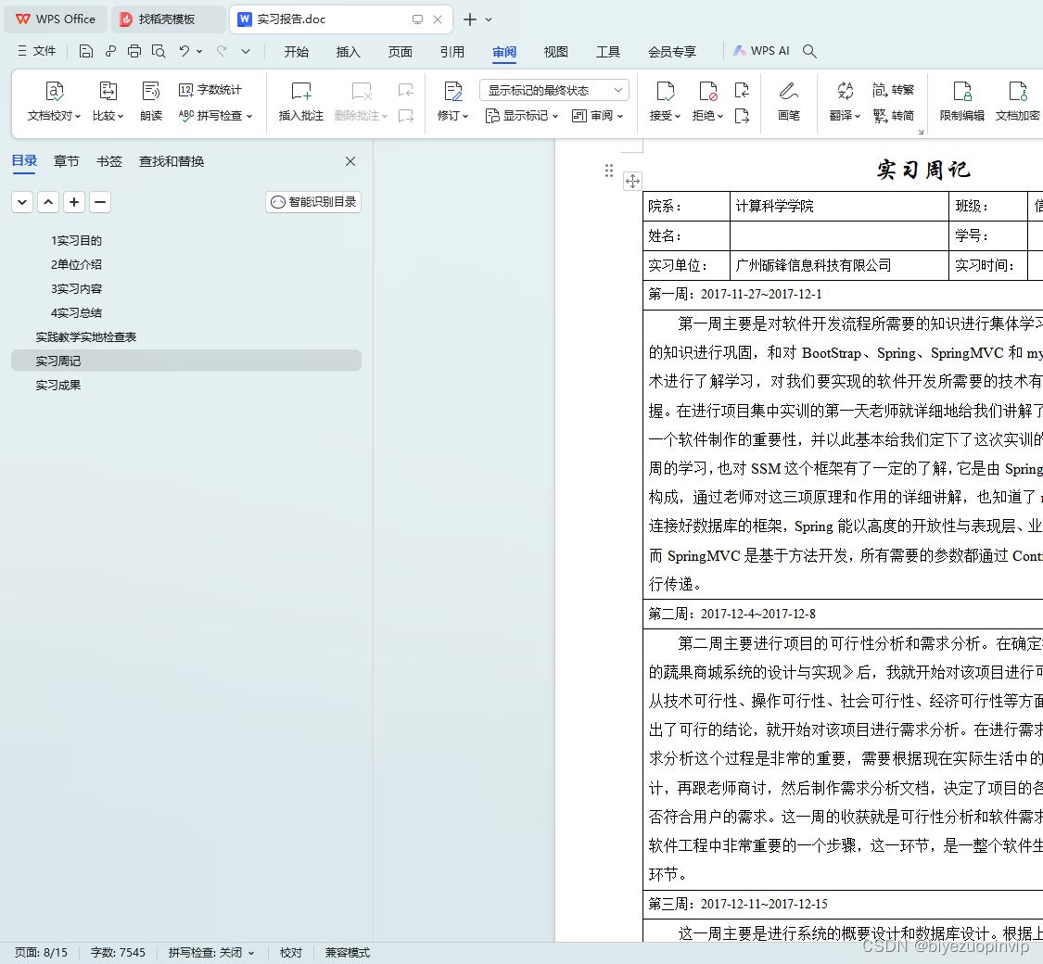
Task: Run 拼写检查 spell check
Action: 215,116
